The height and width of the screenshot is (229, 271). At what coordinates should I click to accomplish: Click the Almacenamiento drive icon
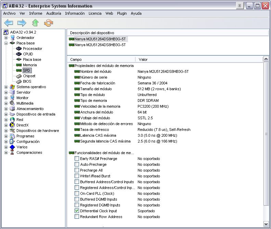pyautogui.click(x=12, y=109)
